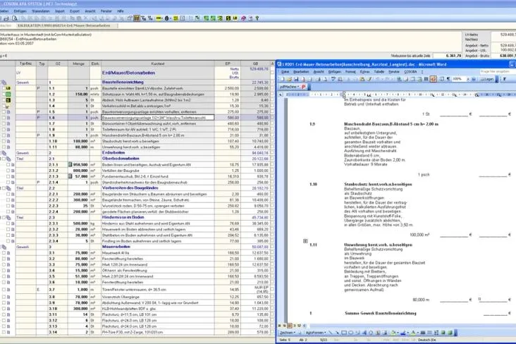Open the fill color dropdown arrow

click(398, 333)
